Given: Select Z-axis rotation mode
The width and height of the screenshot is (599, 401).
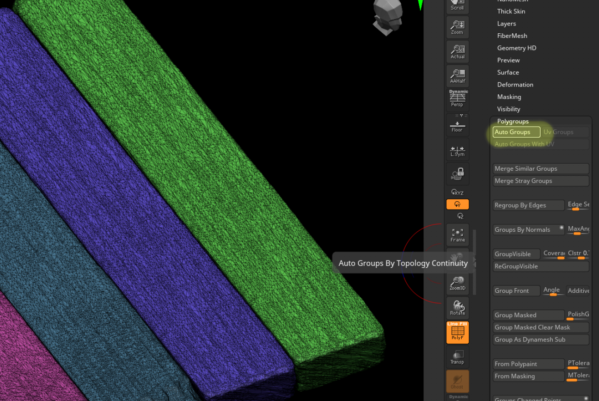Looking at the screenshot, I should tap(459, 216).
